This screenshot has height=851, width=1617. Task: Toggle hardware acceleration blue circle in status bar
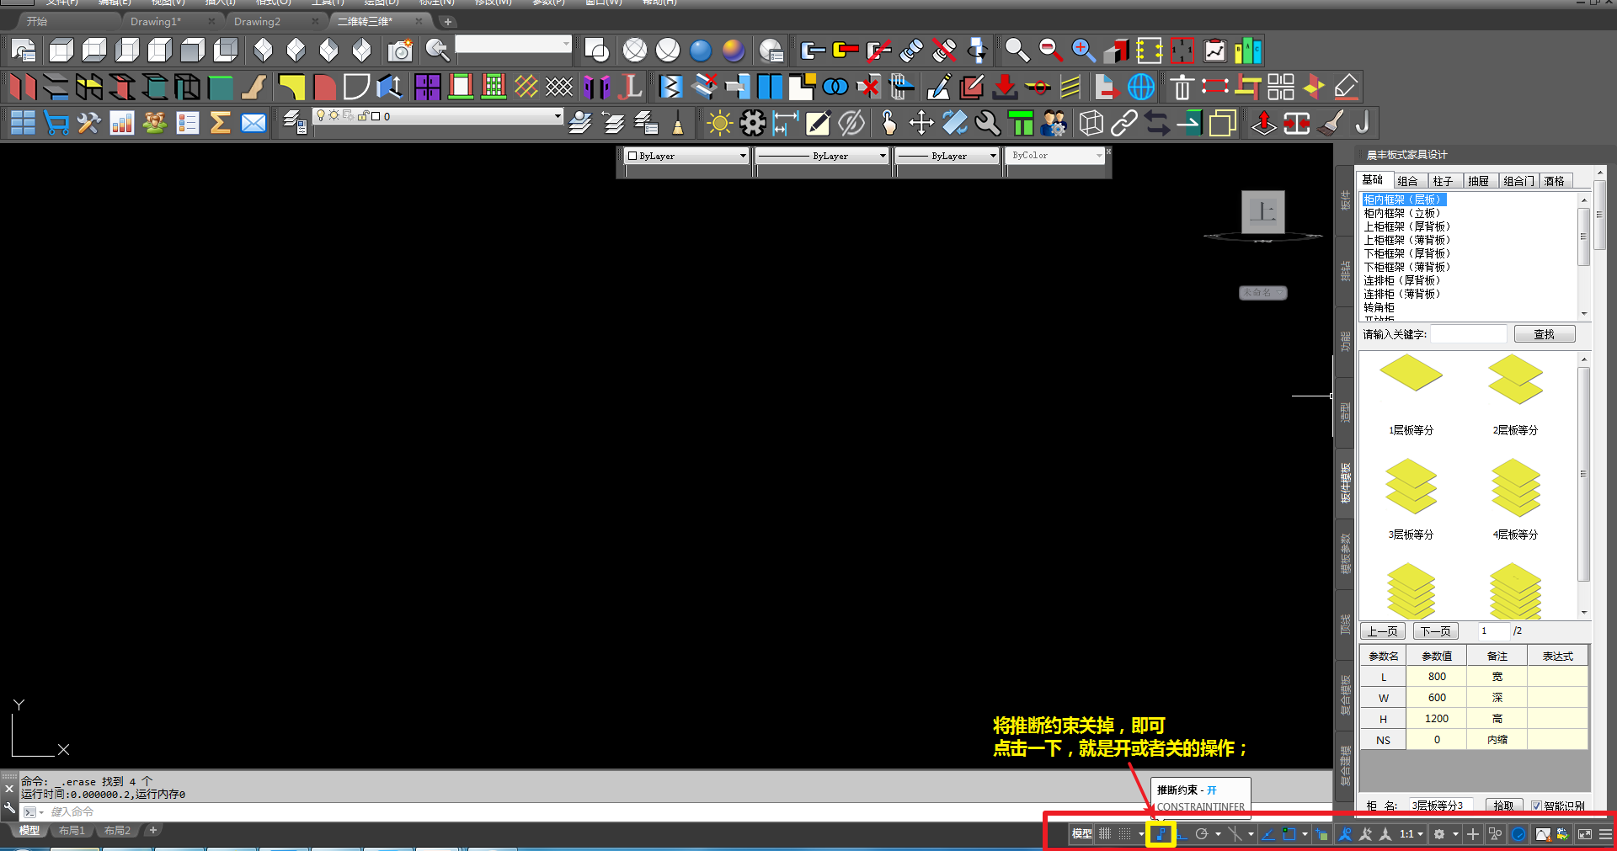coord(1518,834)
